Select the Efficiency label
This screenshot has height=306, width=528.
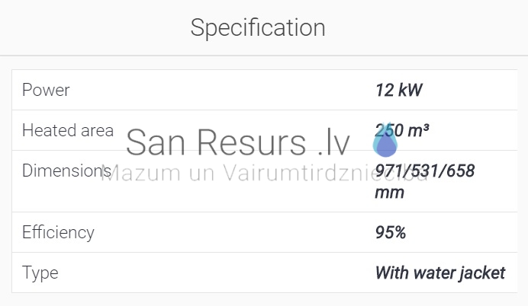tap(58, 232)
